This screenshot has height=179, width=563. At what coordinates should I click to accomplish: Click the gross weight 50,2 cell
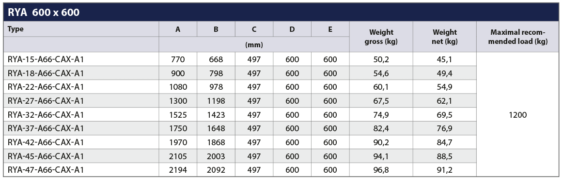[x=381, y=59]
